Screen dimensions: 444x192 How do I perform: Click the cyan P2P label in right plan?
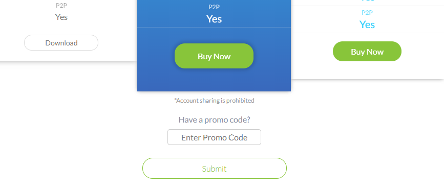point(367,13)
